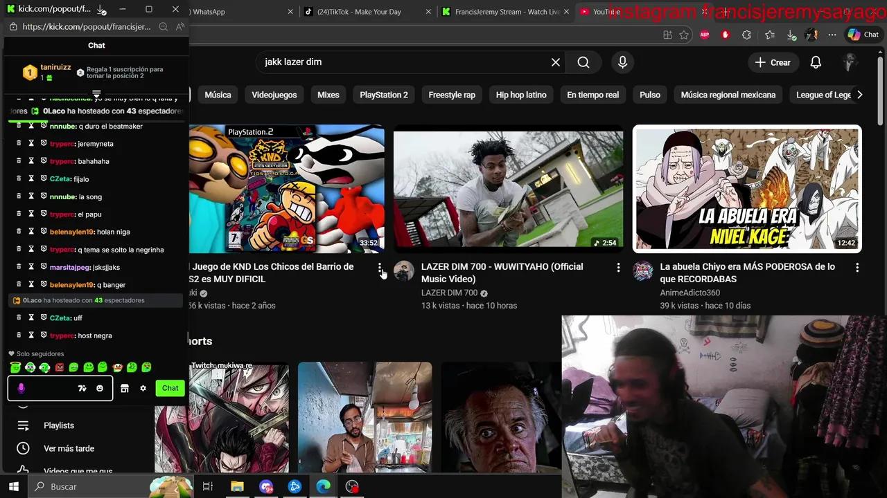Open the zoom icon in popout address bar
The image size is (887, 498).
tap(164, 26)
